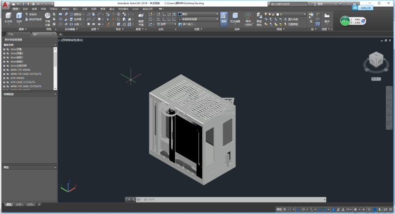The height and width of the screenshot is (214, 395).
Task: Open the World (世界) UCS dropdown
Action: (167, 24)
